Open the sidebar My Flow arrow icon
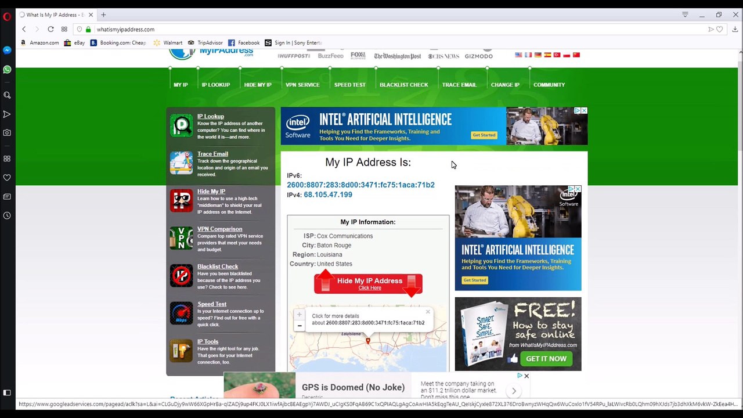Screen dimensions: 743x418 (x=7, y=114)
